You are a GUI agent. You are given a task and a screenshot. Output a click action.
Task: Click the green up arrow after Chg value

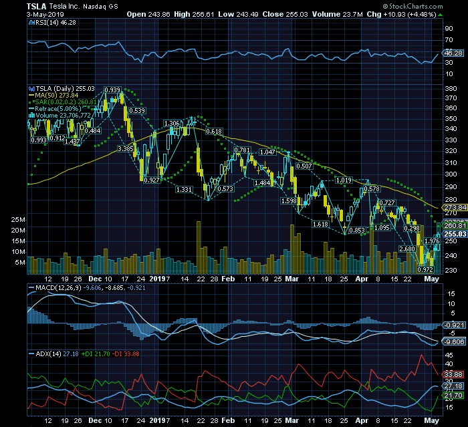coord(440,15)
